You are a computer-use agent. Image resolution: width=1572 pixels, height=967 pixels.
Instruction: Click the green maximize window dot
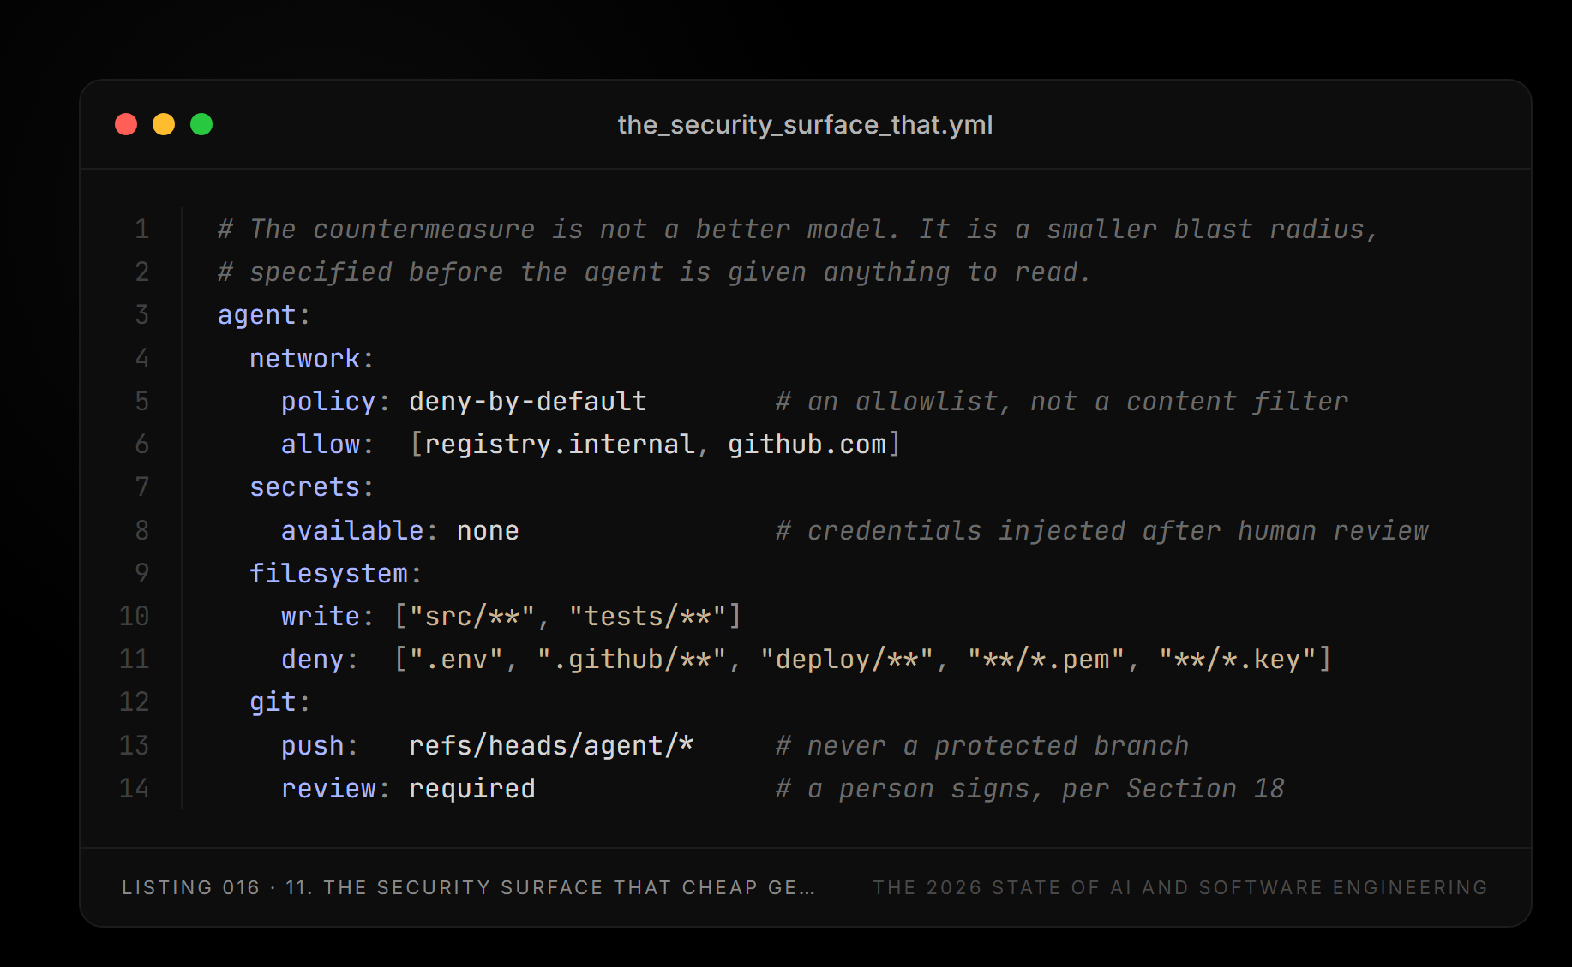201,124
